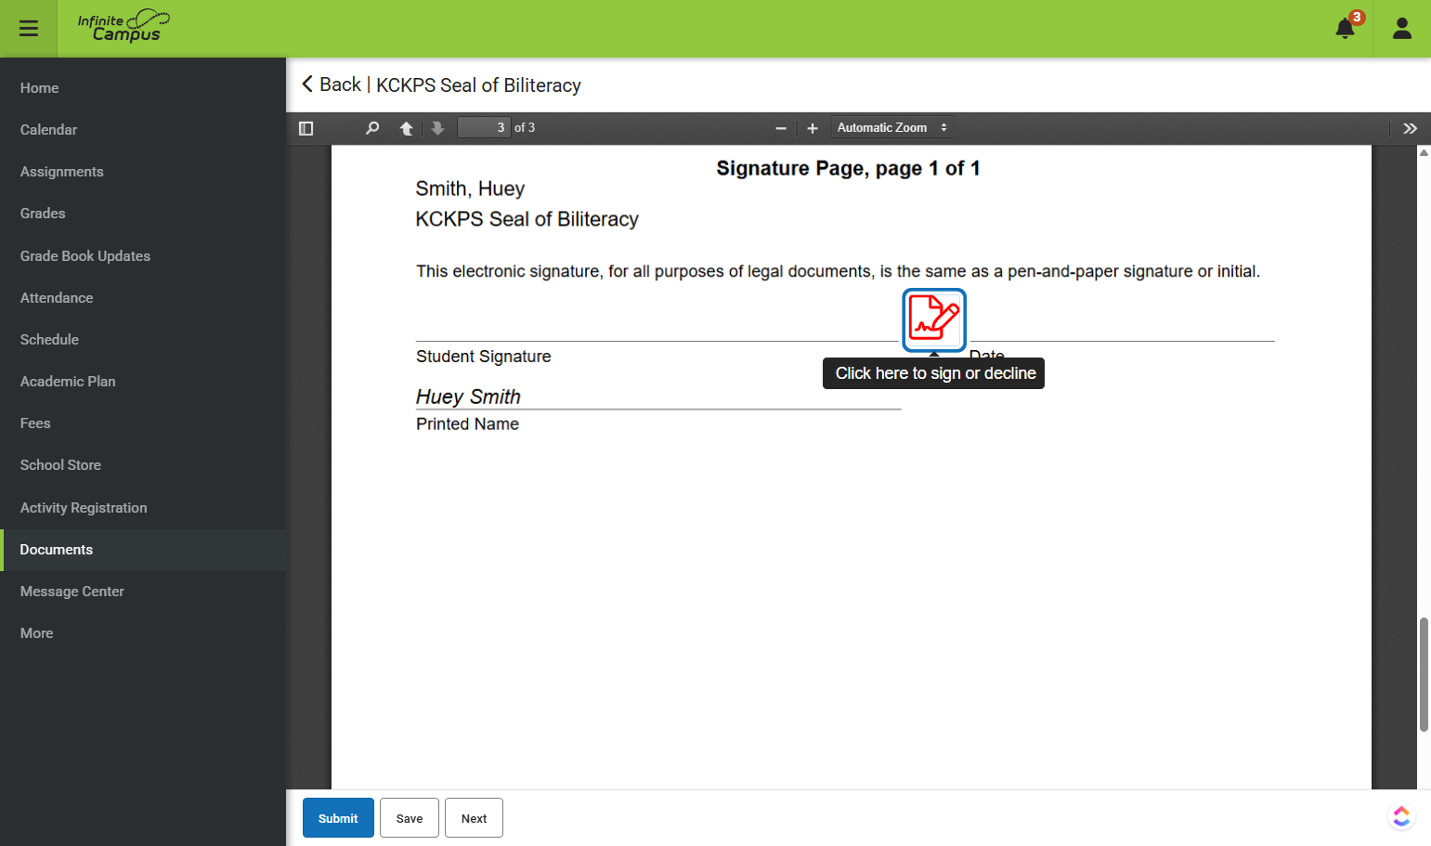Zoom in the PDF document
The image size is (1431, 846).
[x=813, y=128]
